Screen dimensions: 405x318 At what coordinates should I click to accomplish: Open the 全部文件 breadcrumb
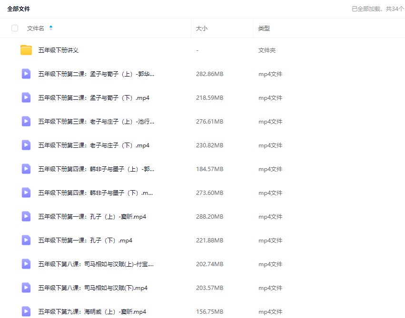tap(19, 9)
